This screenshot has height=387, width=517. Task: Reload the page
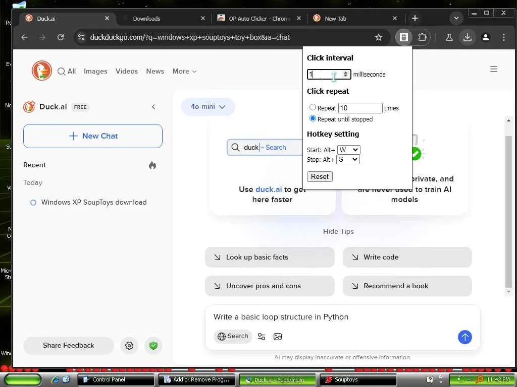[x=61, y=37]
